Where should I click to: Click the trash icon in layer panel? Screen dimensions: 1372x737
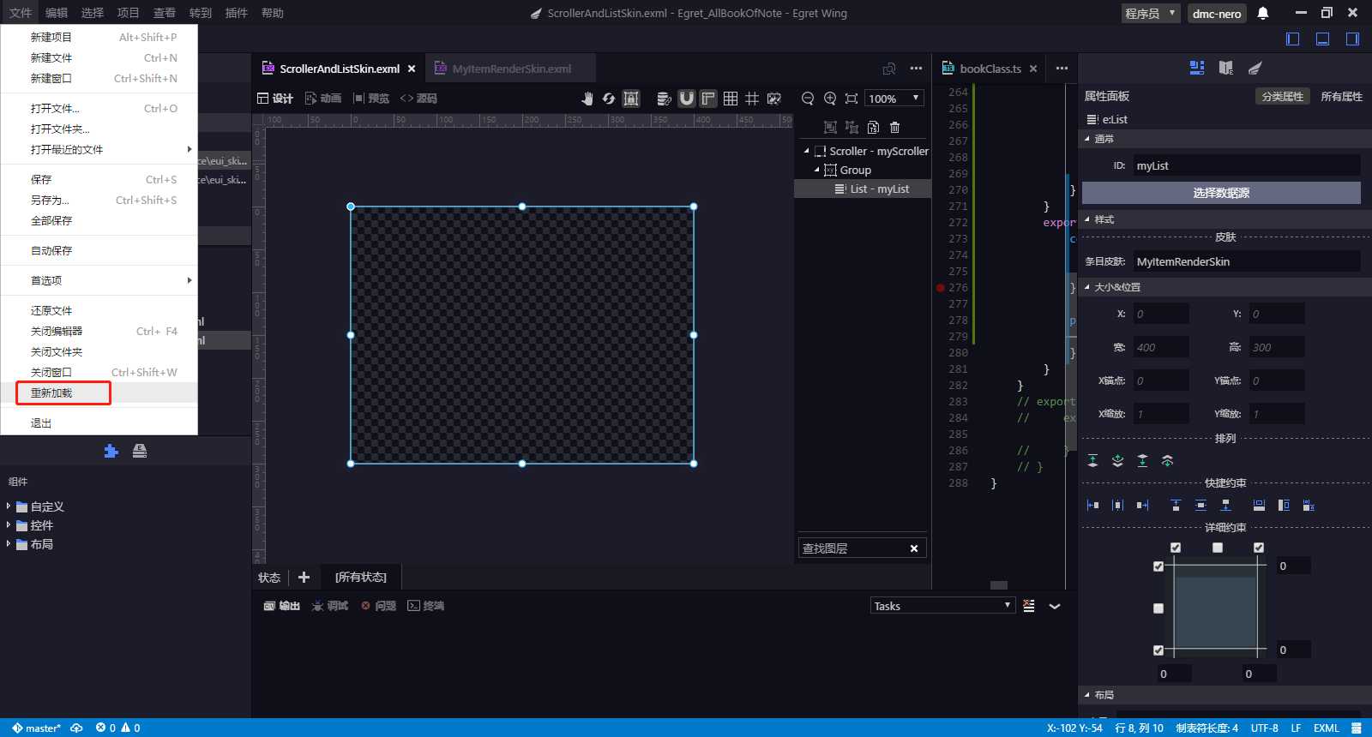click(894, 127)
